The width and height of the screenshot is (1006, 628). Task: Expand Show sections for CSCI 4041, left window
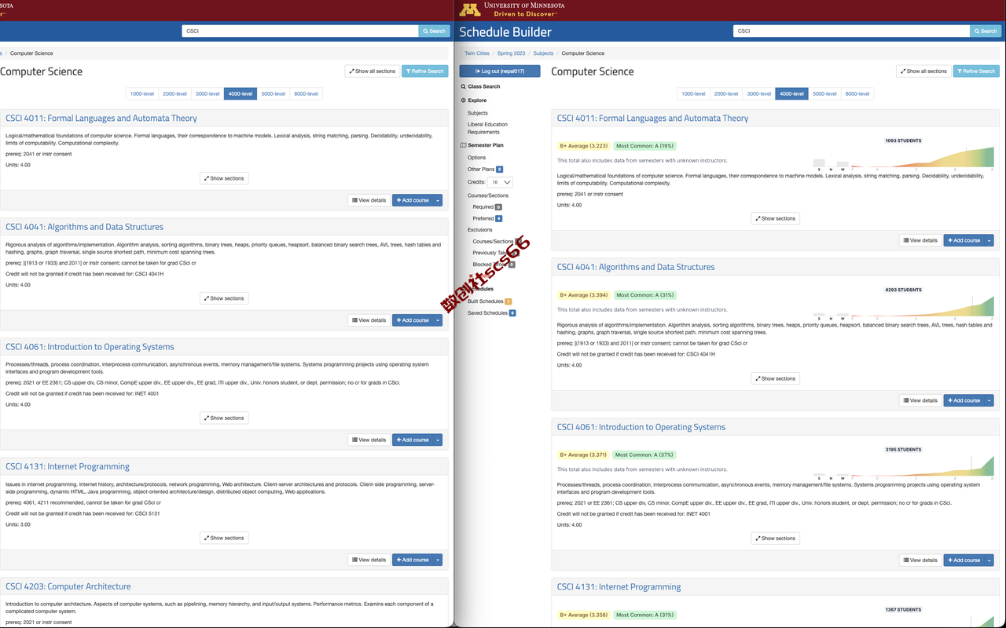[x=224, y=298]
